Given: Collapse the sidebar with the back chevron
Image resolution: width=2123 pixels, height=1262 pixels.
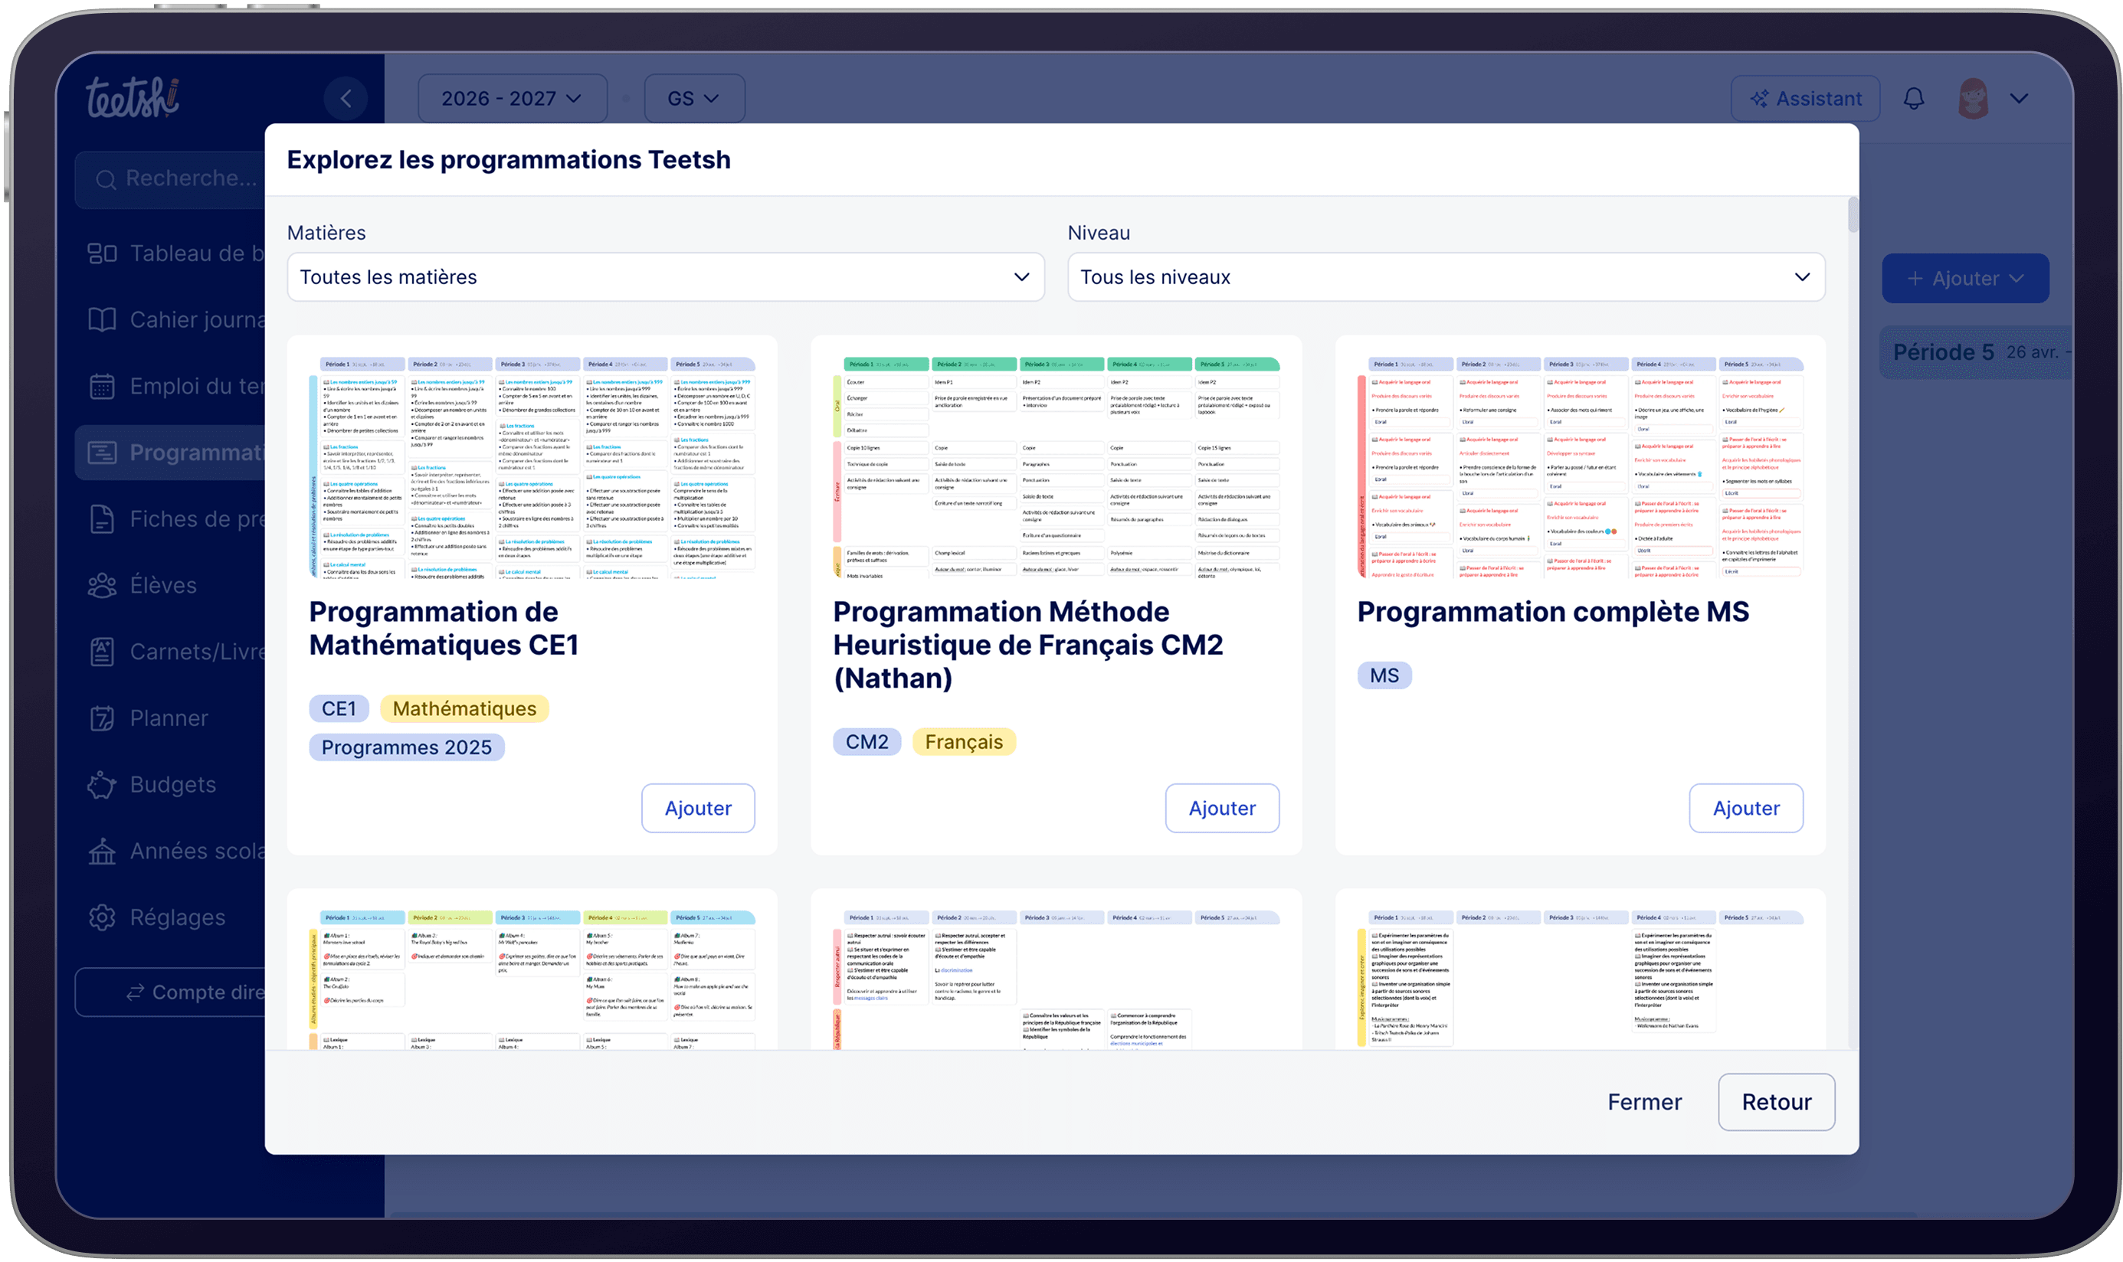Looking at the screenshot, I should (x=346, y=99).
